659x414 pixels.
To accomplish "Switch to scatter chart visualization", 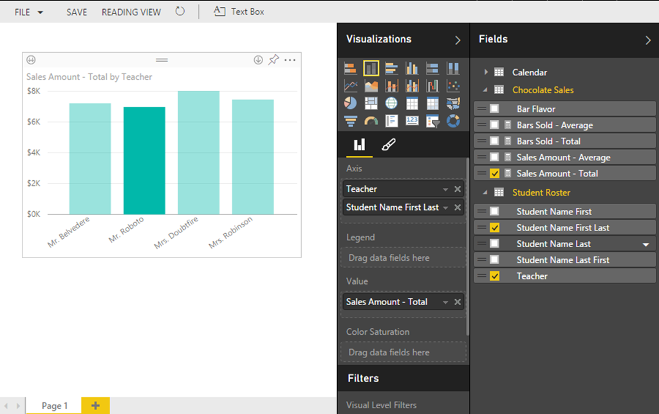I will (x=453, y=86).
